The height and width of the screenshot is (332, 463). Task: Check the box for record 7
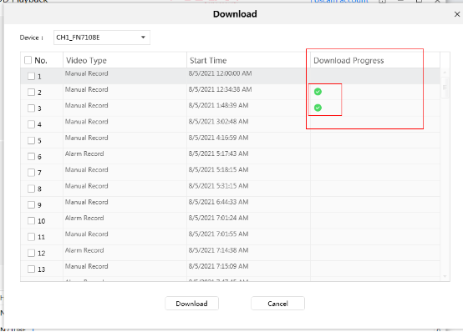[31, 173]
